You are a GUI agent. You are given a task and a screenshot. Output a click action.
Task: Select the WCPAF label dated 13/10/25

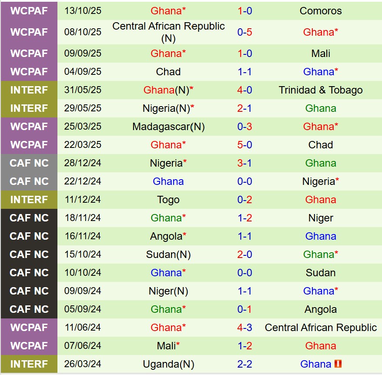click(29, 11)
